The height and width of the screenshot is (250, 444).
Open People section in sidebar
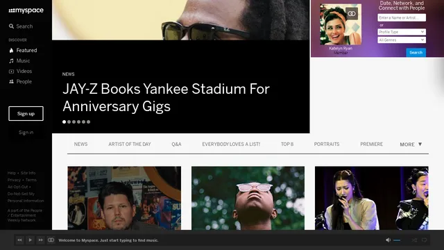(x=20, y=82)
